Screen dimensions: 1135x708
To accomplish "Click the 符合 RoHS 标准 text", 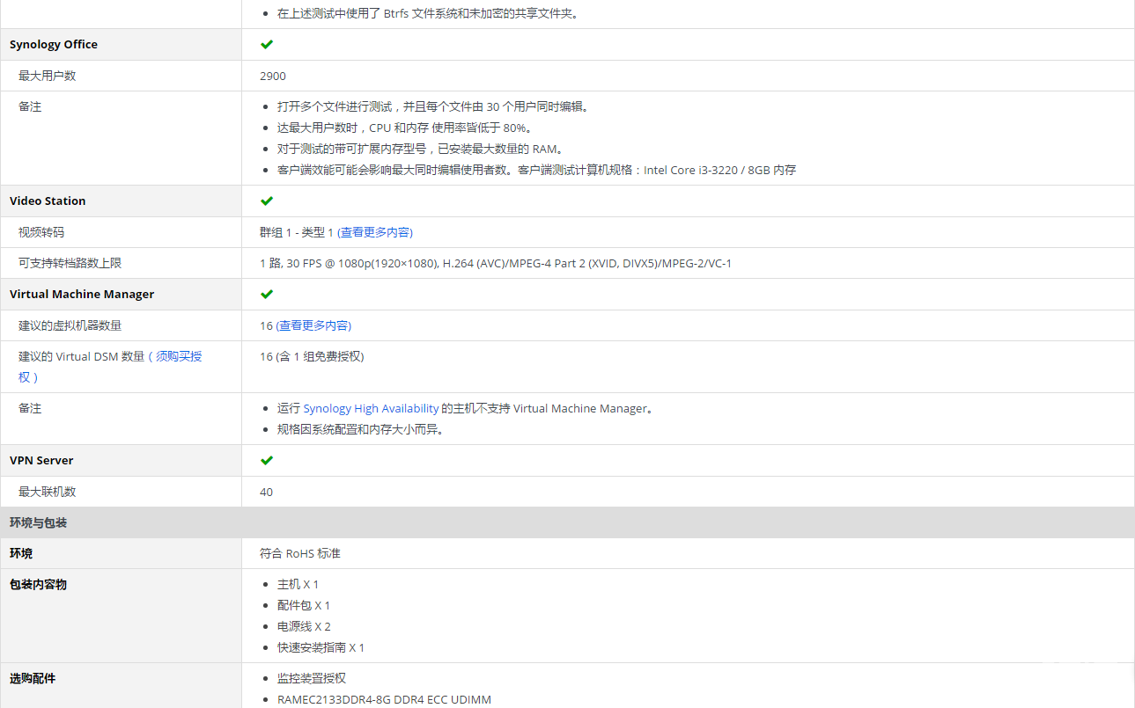I will point(300,553).
